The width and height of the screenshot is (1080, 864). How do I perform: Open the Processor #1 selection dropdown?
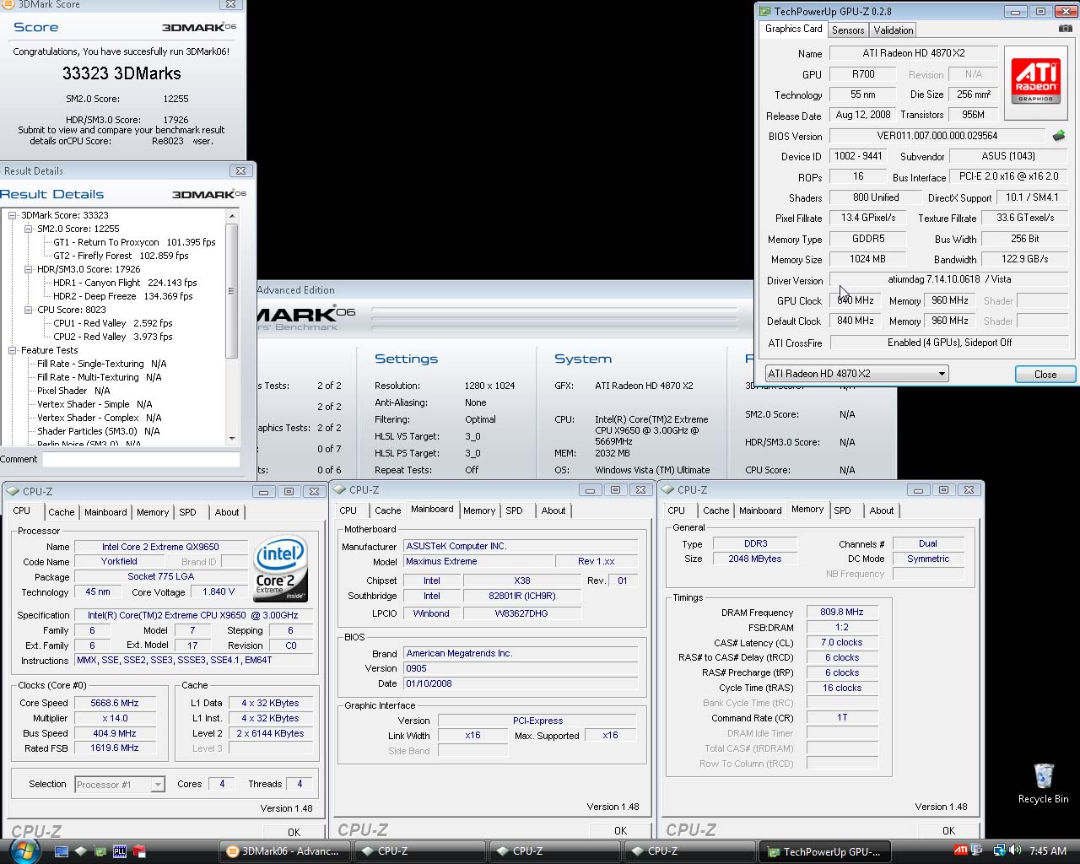pyautogui.click(x=120, y=785)
